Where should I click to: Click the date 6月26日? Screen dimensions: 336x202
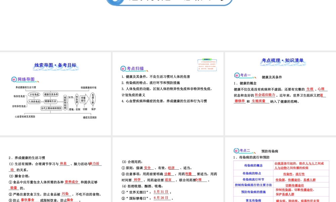coord(161,198)
